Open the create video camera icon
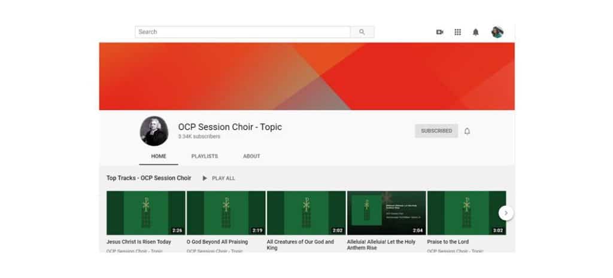The width and height of the screenshot is (613, 278). pos(439,32)
